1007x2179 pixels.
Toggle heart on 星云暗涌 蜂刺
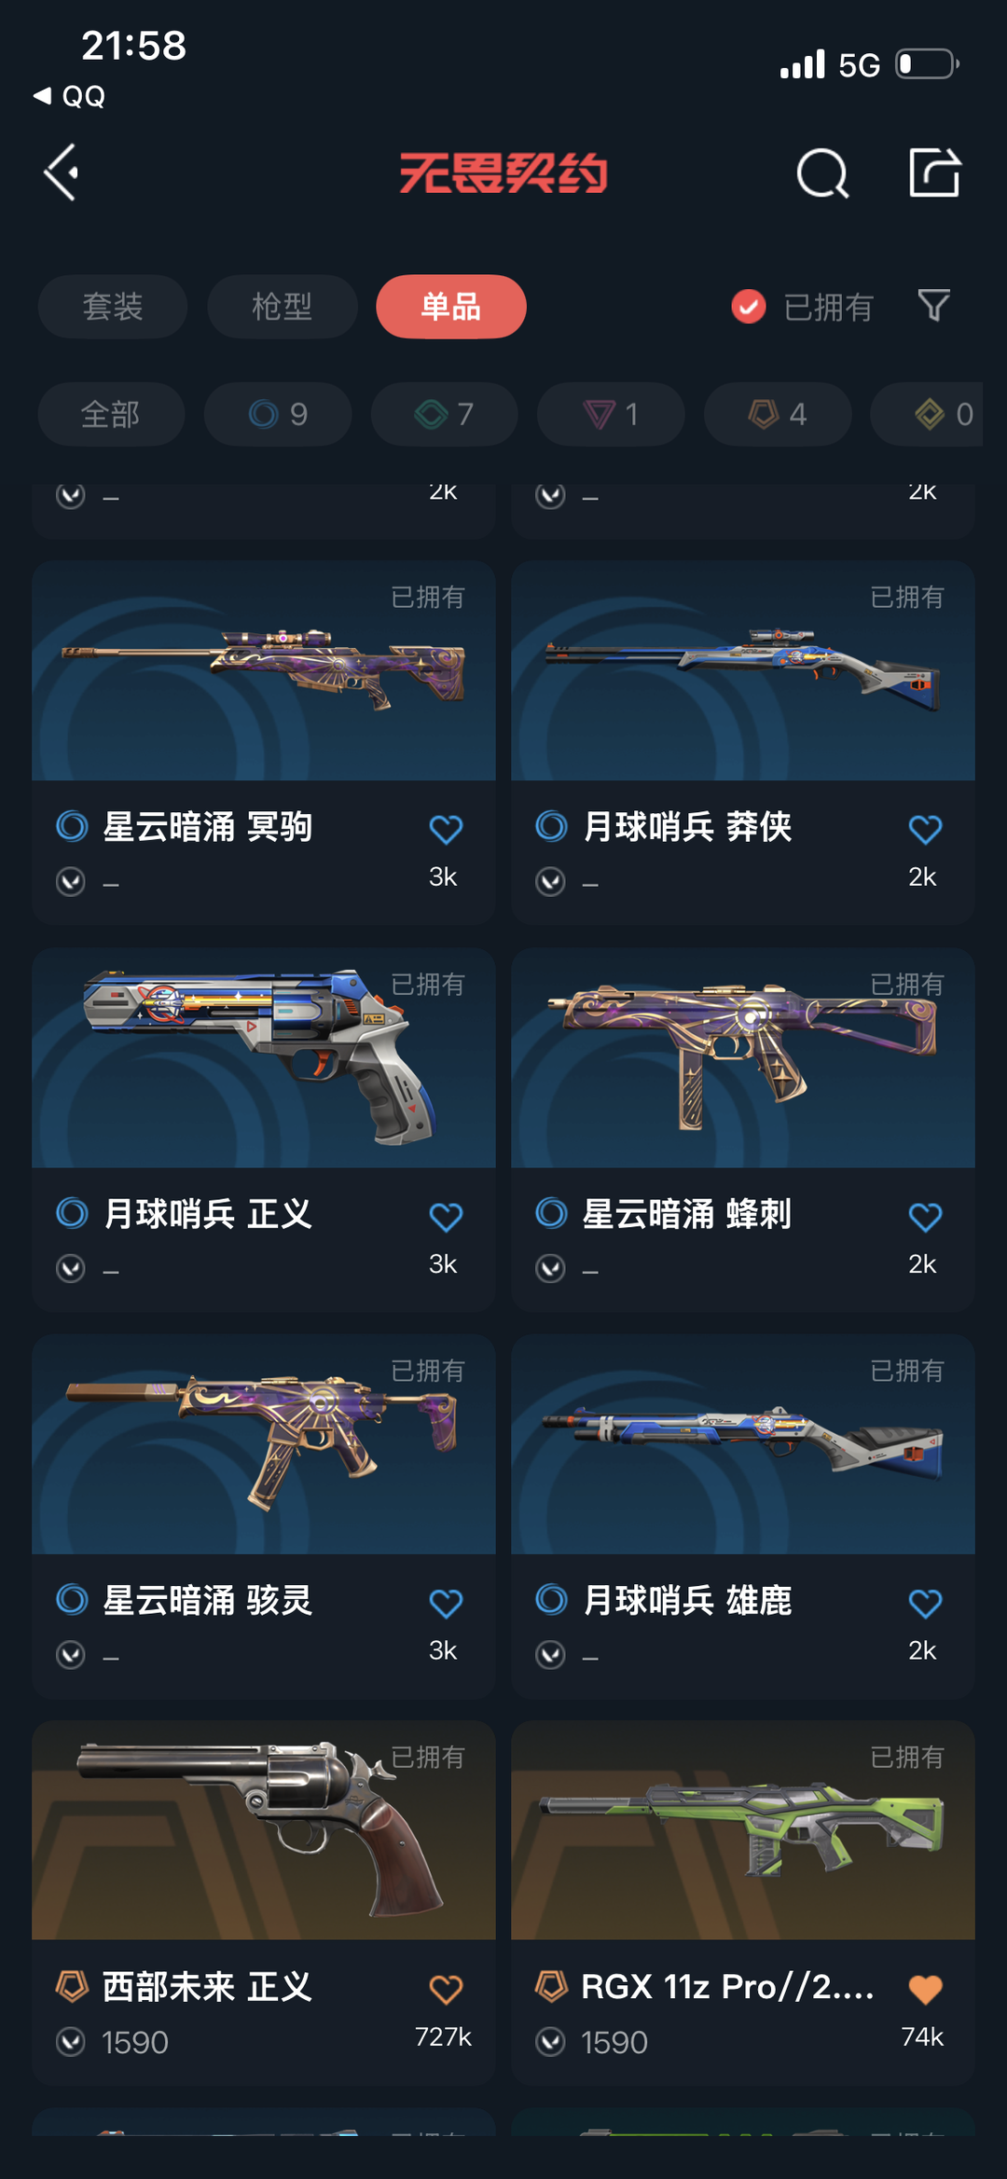925,1216
